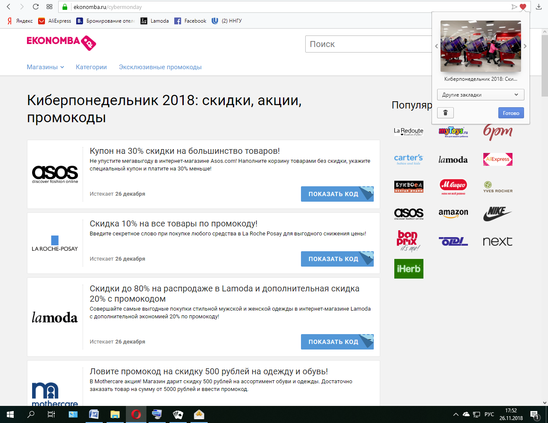The image size is (548, 423).
Task: Open the (2) ННГУ bookmark
Action: click(226, 21)
